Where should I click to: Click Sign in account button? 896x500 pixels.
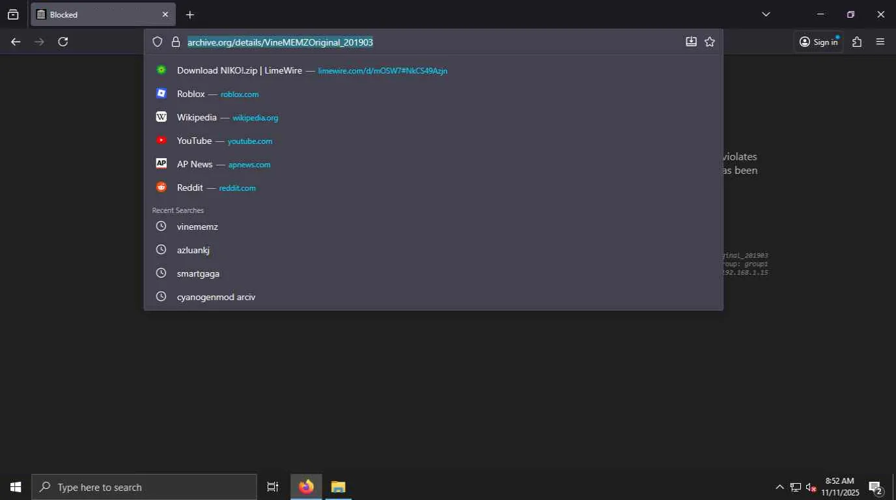coord(819,42)
